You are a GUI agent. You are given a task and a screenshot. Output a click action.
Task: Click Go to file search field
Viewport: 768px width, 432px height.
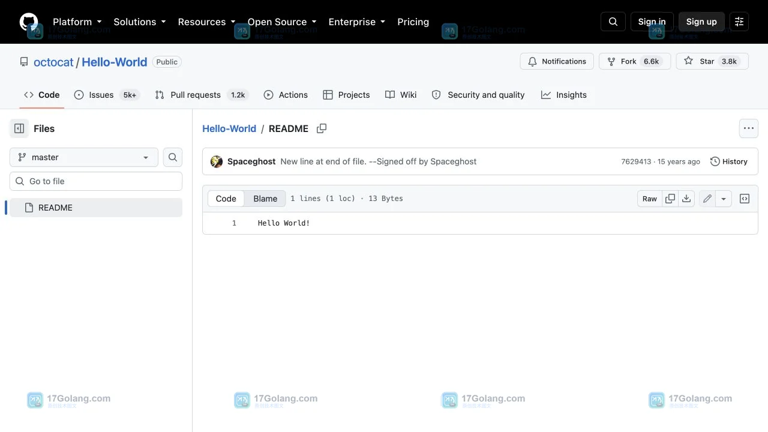coord(96,181)
